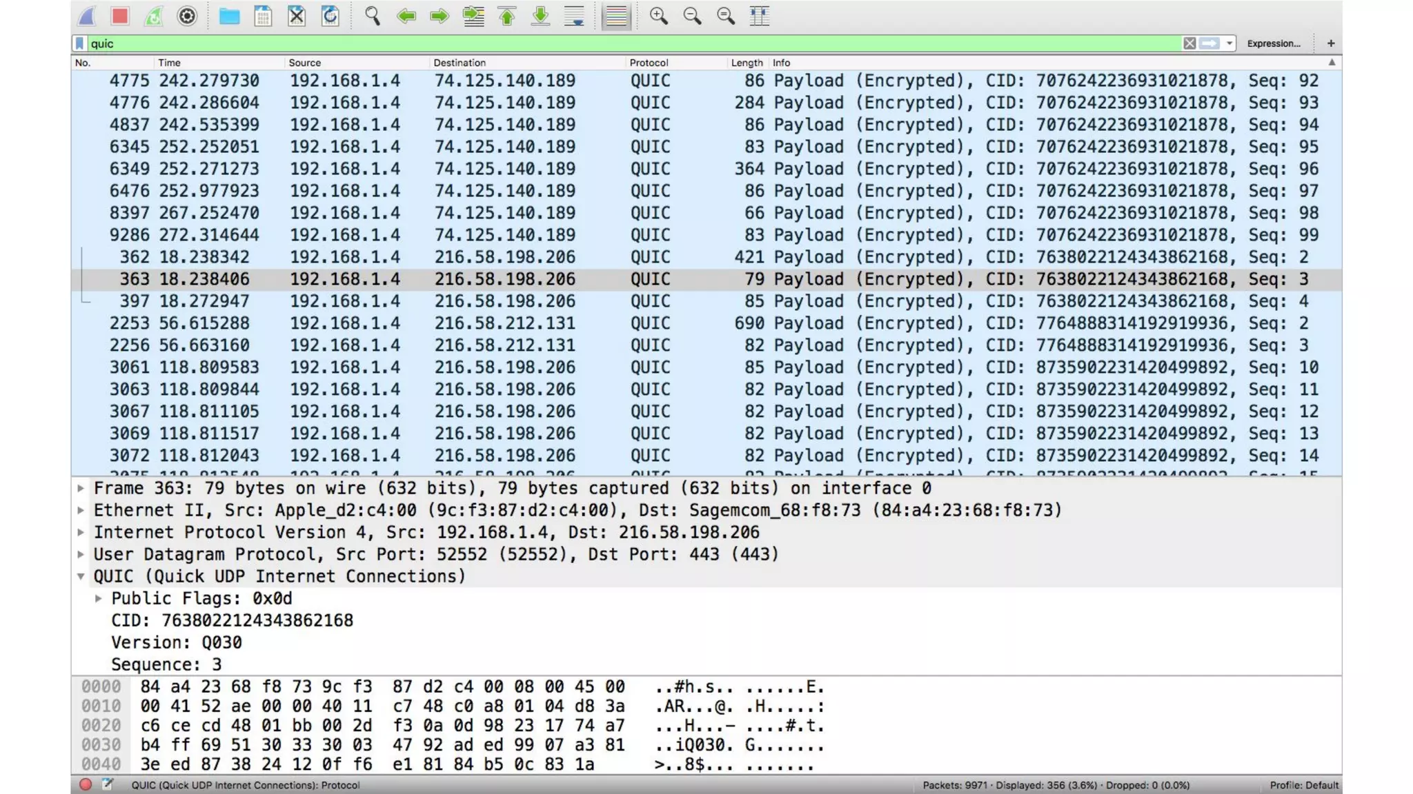Screen dimensions: 1413x794
Task: Toggle auto scroll during live capture
Action: coord(574,16)
